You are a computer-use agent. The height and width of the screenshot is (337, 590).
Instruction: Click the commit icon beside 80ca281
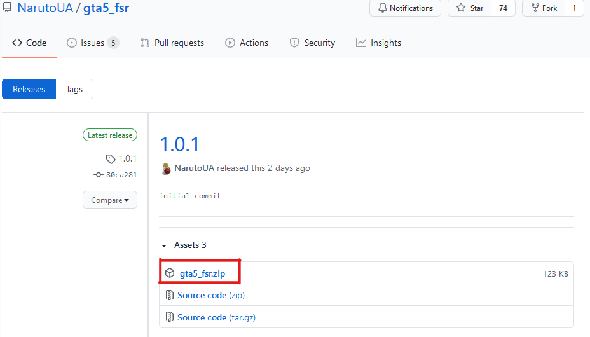98,175
